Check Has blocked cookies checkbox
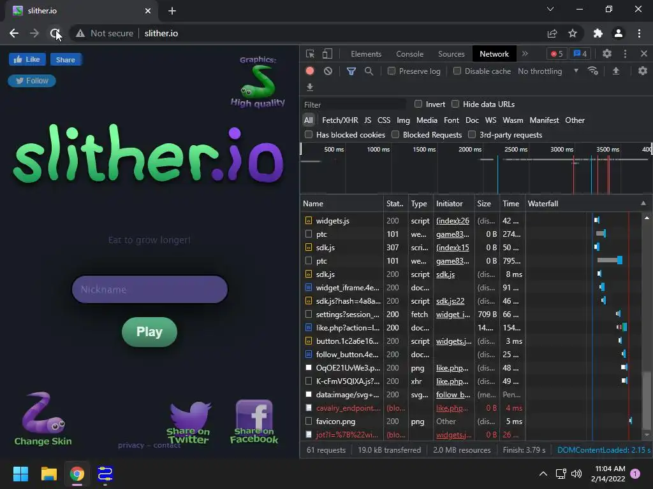653x489 pixels. (309, 134)
